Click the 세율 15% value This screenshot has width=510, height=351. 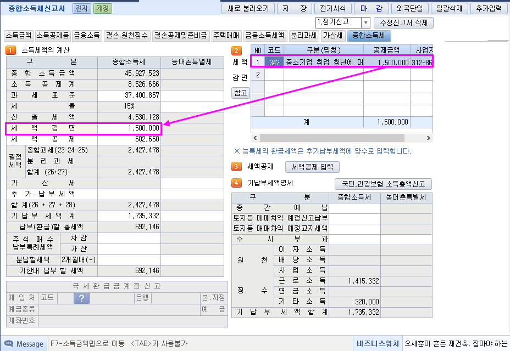pos(129,106)
